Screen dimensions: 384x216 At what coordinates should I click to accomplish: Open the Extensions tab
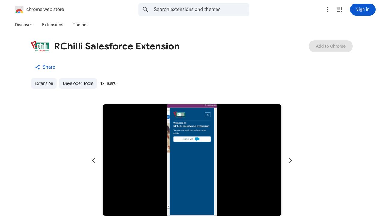52,25
